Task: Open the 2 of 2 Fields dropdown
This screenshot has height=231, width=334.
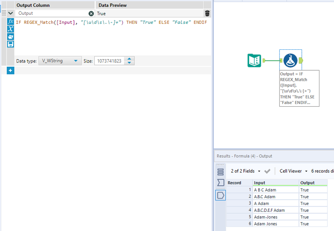Action: tap(246, 171)
